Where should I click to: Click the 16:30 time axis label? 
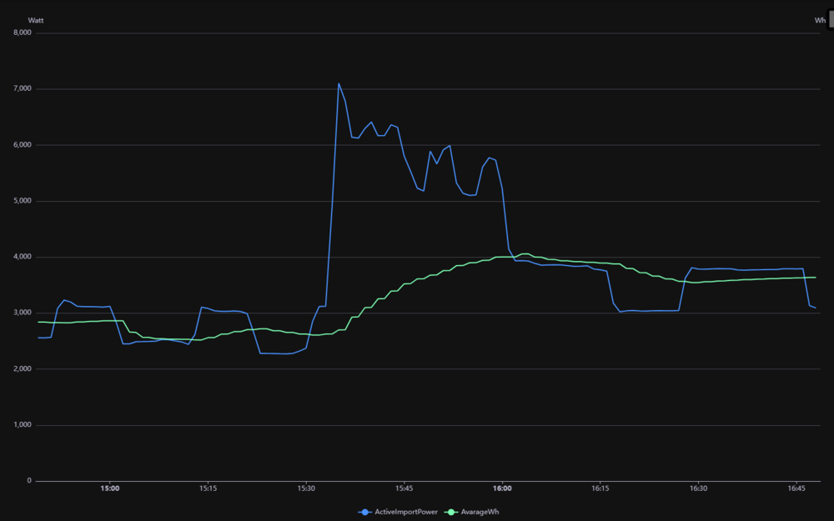pos(698,489)
